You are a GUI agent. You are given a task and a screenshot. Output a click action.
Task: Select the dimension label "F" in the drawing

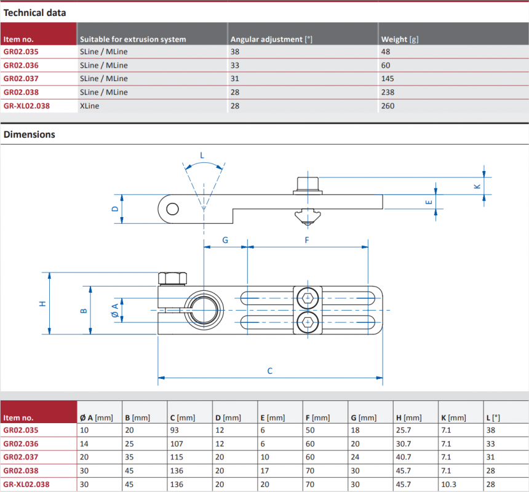(x=307, y=240)
